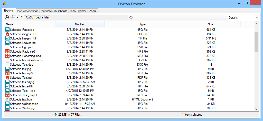This screenshot has width=263, height=121.
Task: Select the file name Softpedia Radio.mp3
Action: point(23,52)
